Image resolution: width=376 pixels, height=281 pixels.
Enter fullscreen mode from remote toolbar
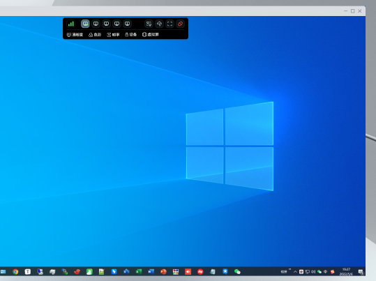170,24
